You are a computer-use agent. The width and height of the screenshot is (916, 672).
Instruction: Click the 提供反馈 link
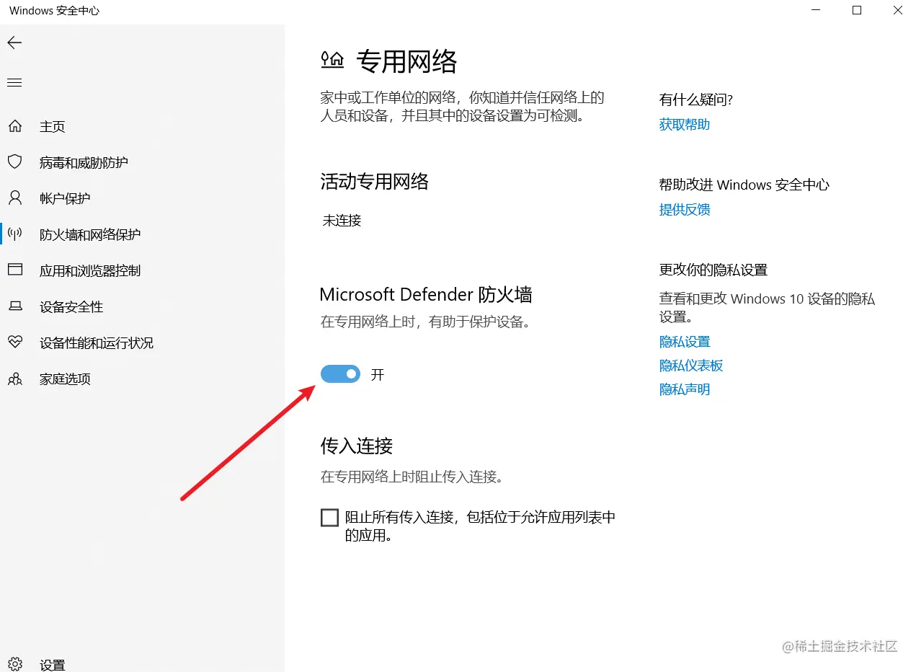[x=685, y=210]
